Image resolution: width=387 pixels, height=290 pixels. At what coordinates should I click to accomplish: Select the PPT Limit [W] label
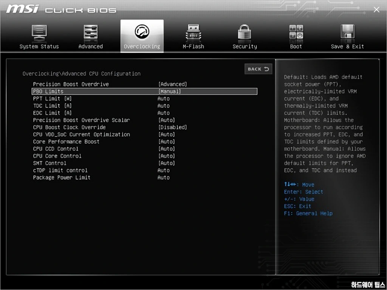pos(52,99)
